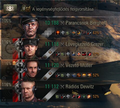Viewport: 120px width, 108px height.
Task: Select Grezer's Firefighting extinguisher skill at 52%
Action: 89,54
